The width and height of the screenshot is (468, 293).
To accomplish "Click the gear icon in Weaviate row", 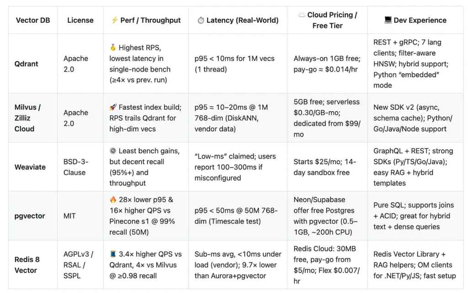I will (113, 151).
